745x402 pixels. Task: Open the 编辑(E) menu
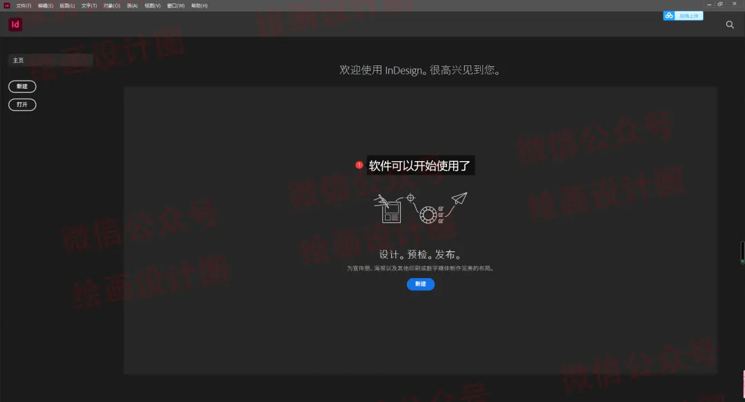coord(46,6)
